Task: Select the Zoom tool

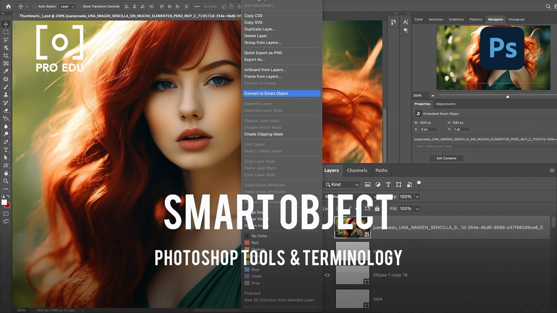Action: point(6,181)
